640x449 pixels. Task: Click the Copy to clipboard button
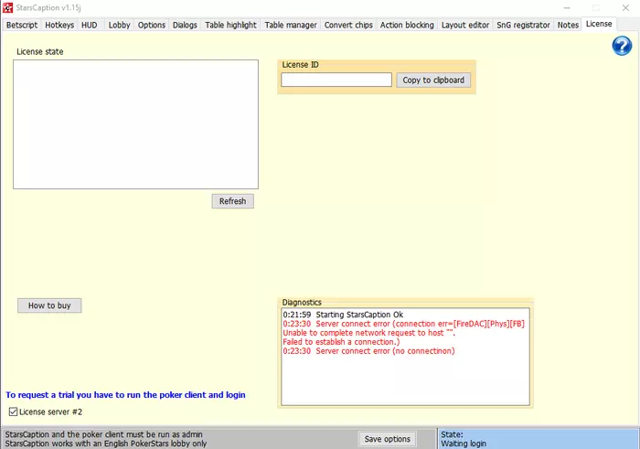click(433, 80)
